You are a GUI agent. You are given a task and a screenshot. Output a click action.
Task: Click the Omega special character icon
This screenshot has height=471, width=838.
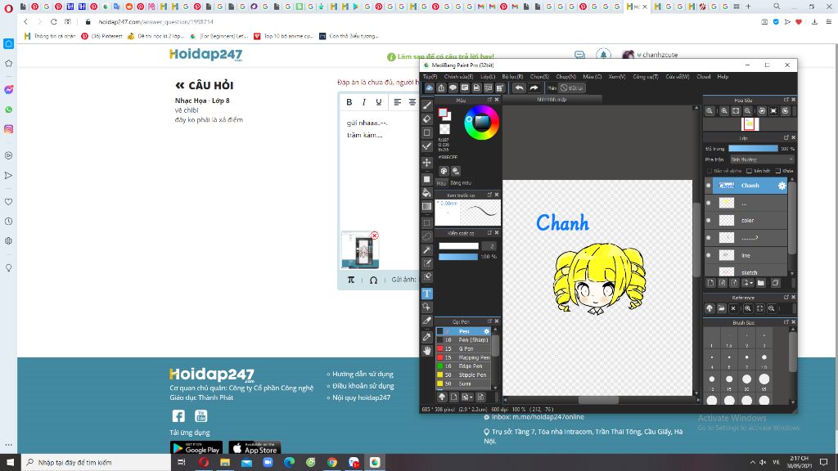point(373,280)
